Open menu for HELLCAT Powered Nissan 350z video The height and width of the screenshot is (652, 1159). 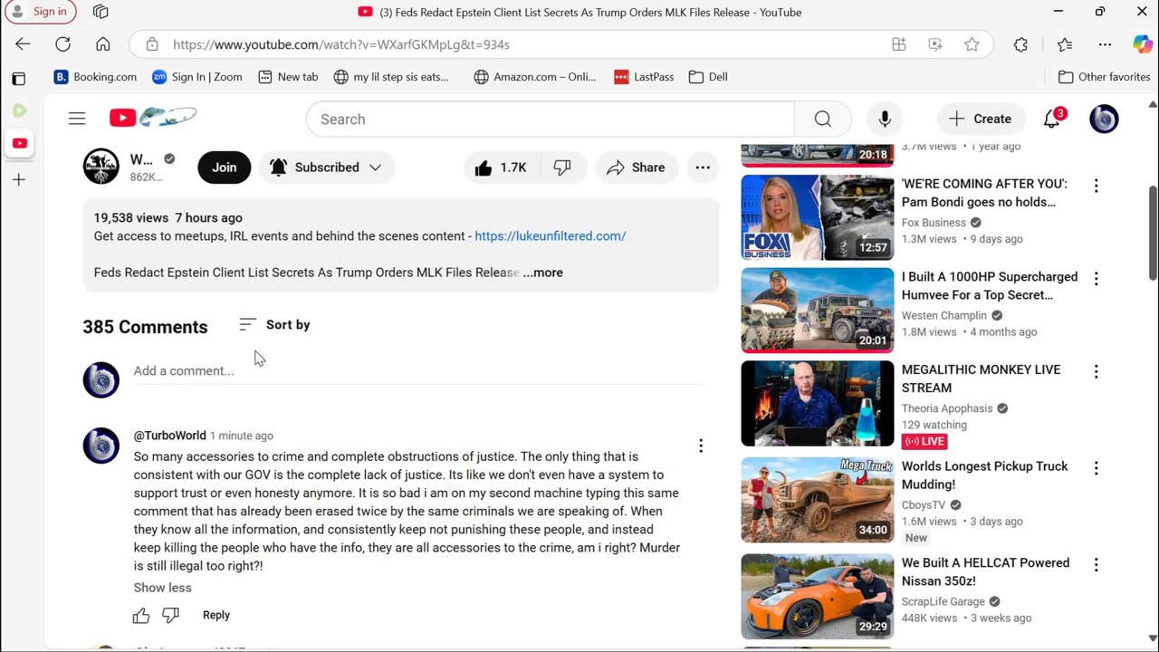[1097, 565]
